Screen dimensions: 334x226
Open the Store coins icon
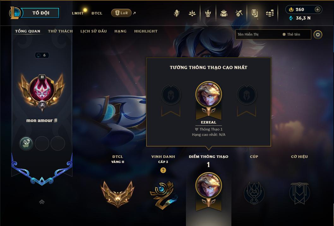[x=270, y=13]
